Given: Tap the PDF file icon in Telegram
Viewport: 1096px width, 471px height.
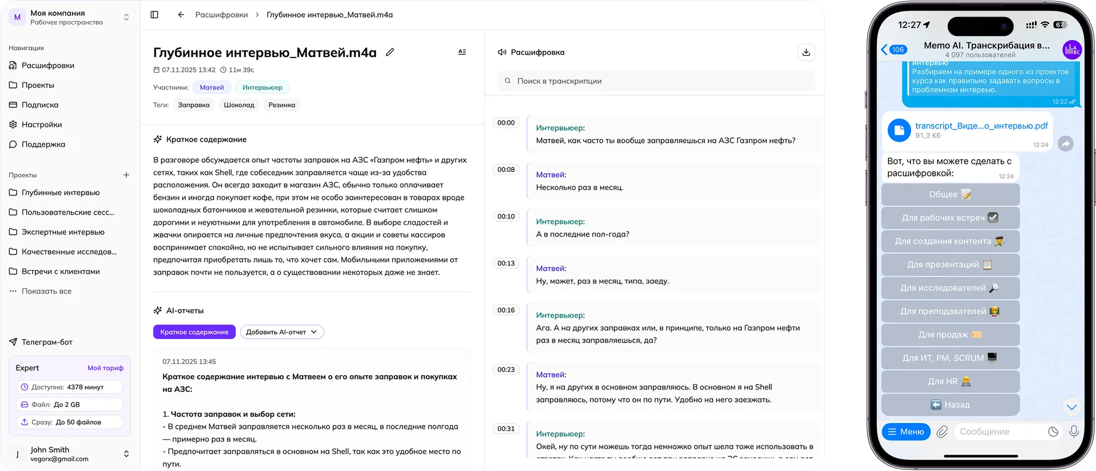Looking at the screenshot, I should tap(899, 131).
